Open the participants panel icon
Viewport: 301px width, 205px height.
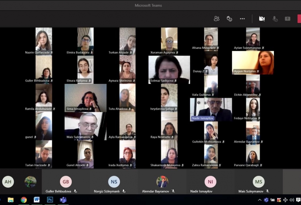217,19
